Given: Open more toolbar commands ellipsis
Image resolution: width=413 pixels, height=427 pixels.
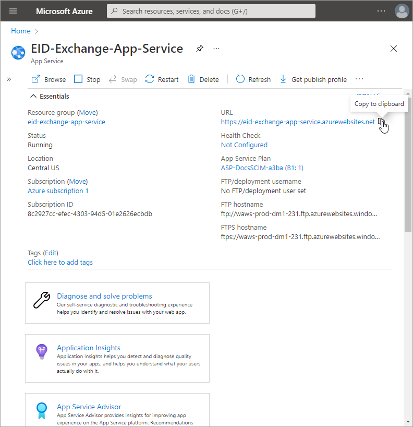Looking at the screenshot, I should [x=359, y=79].
